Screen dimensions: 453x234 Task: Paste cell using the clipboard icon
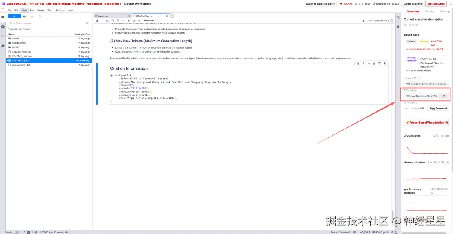tap(118, 21)
